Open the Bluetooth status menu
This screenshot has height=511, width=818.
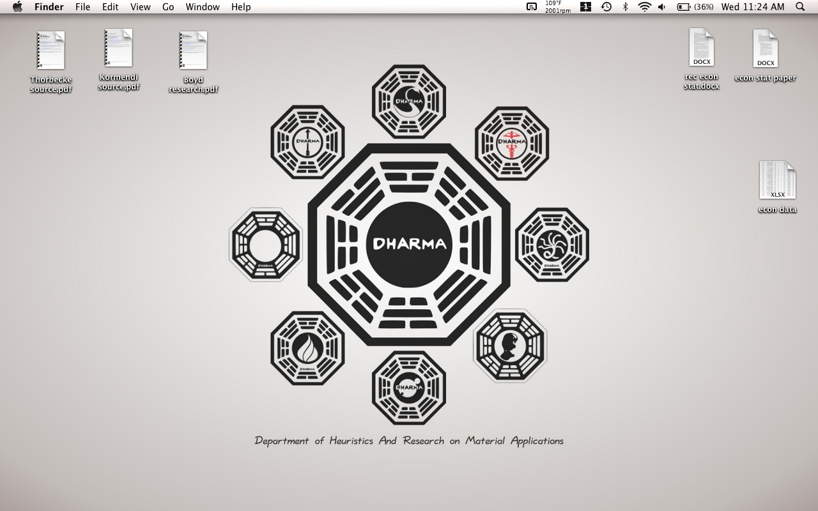click(626, 7)
